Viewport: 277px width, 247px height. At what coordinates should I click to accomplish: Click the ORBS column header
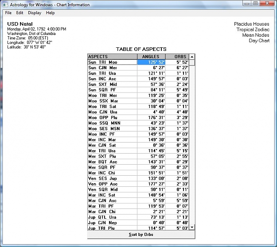(x=177, y=57)
